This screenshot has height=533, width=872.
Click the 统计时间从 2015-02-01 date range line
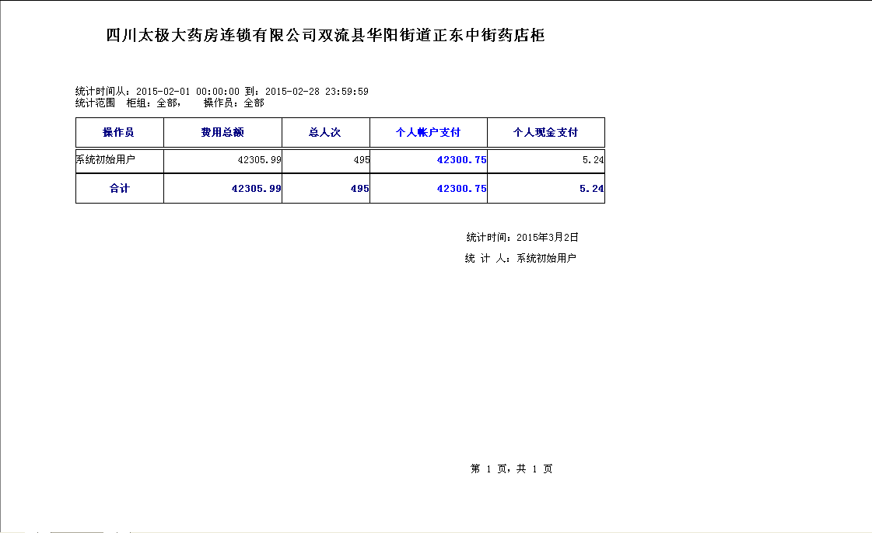point(222,92)
